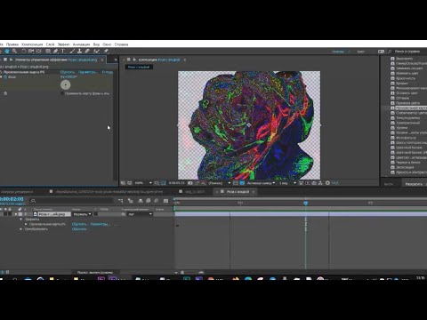
Task: Select the Eraser tool
Action: tap(87, 52)
